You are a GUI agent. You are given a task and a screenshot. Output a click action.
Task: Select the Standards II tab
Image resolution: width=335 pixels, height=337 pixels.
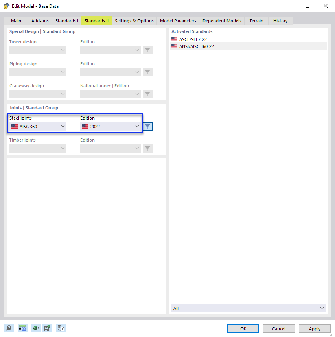pos(96,21)
